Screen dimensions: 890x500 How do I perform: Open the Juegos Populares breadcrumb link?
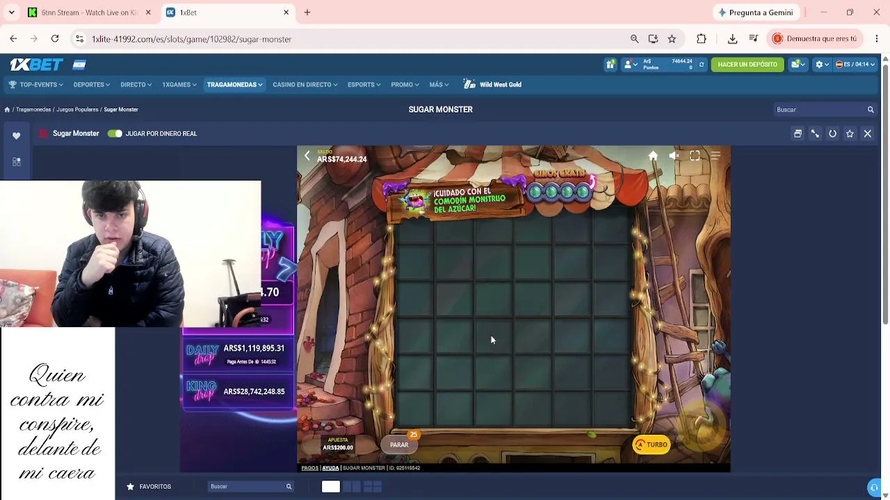coord(77,110)
